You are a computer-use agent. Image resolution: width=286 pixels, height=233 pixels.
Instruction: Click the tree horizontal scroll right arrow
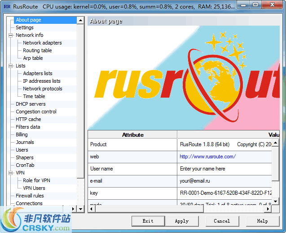click(x=73, y=209)
